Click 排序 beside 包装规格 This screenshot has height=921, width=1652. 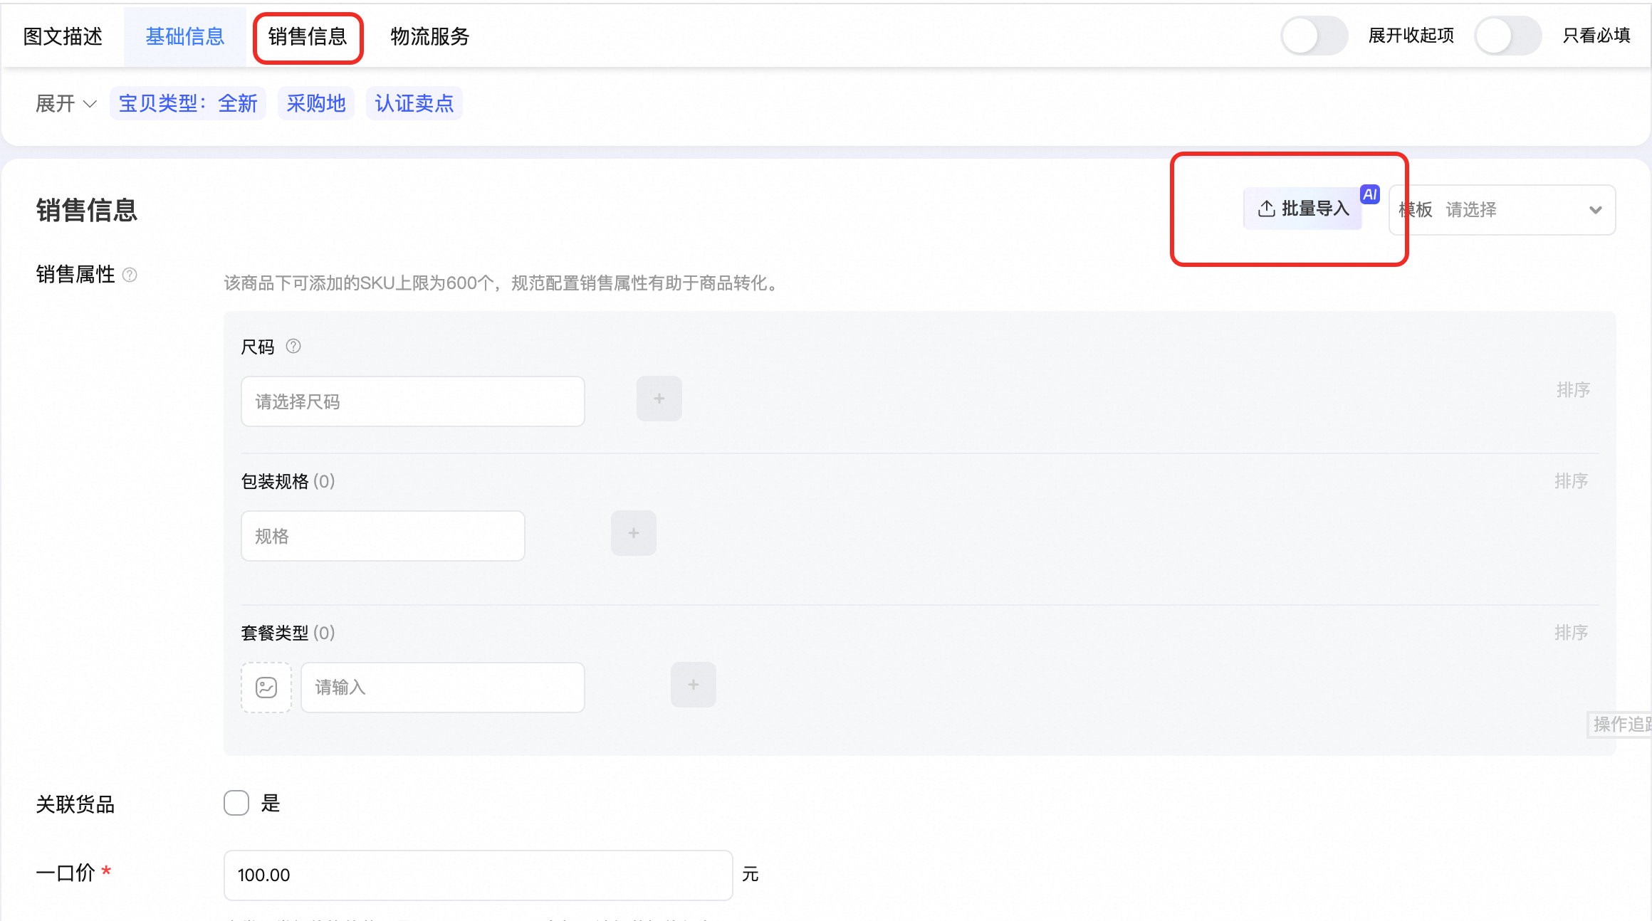tap(1572, 481)
